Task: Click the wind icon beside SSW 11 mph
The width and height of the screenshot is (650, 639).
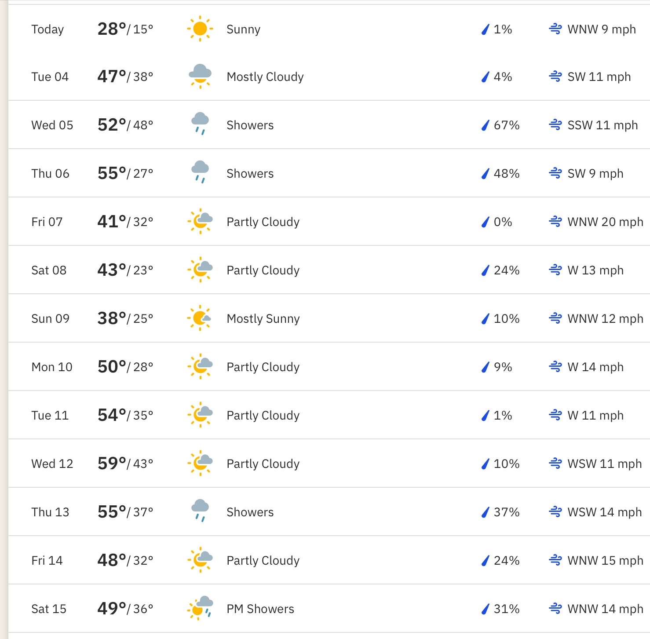Action: (555, 125)
